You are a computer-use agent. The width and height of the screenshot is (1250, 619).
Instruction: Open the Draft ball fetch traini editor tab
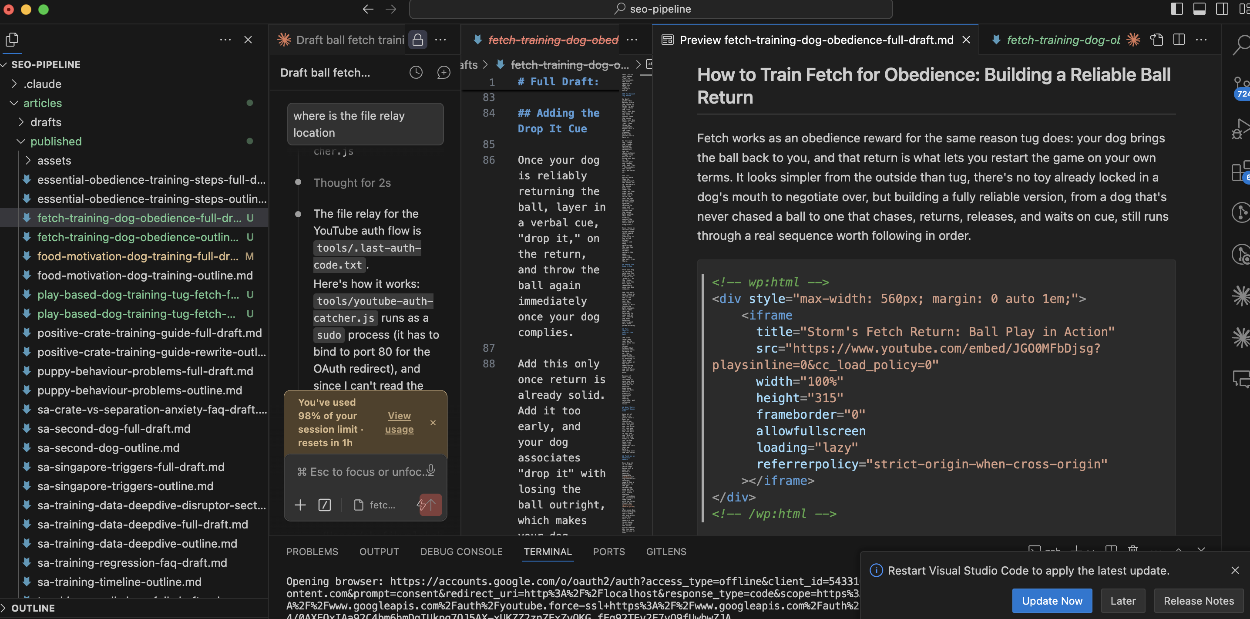point(341,40)
